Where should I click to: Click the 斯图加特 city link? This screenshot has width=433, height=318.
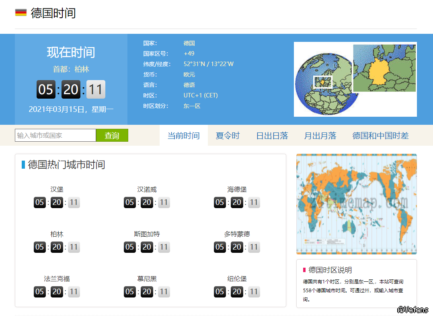coord(147,234)
